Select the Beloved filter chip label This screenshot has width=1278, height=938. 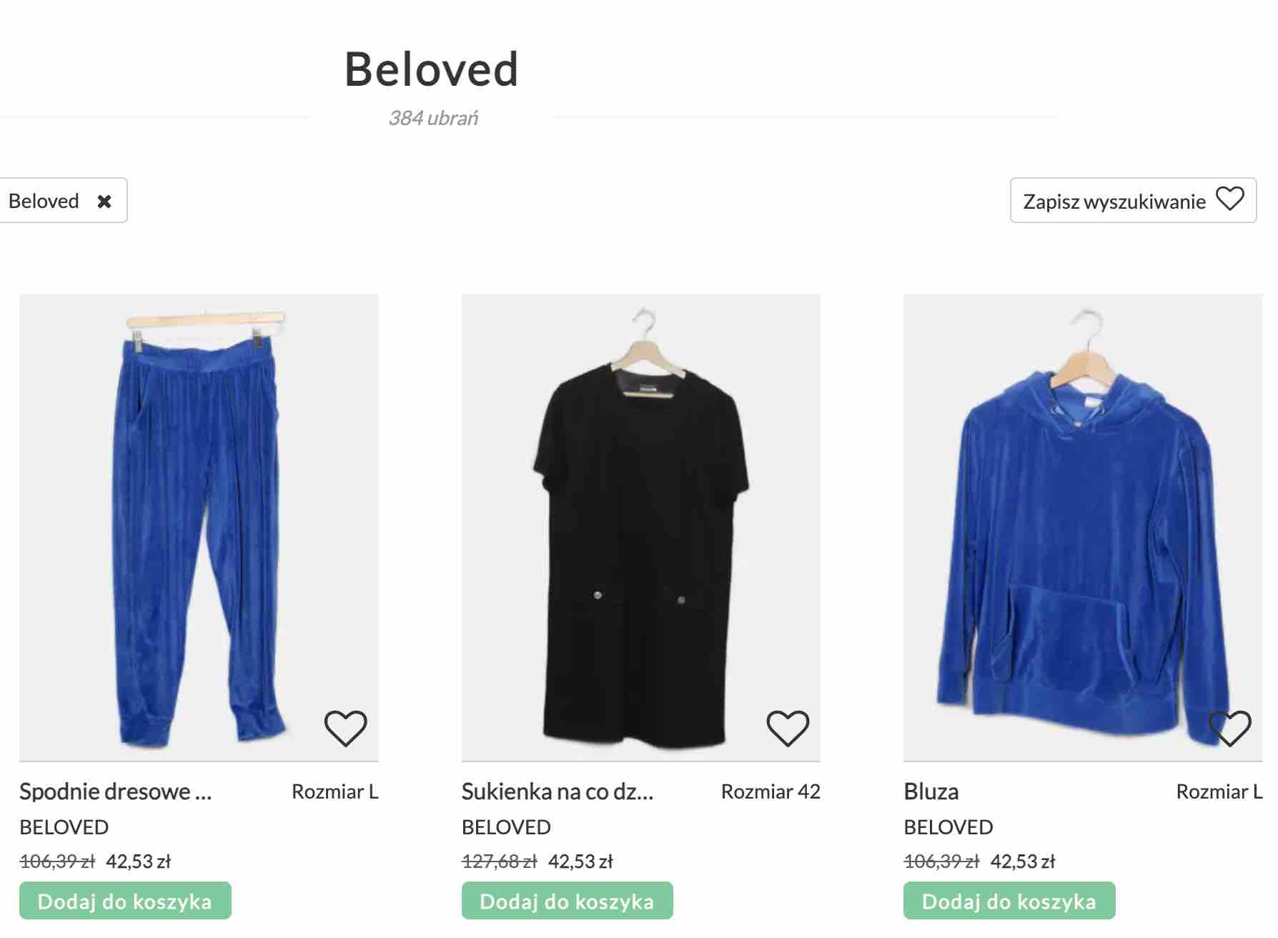point(44,201)
